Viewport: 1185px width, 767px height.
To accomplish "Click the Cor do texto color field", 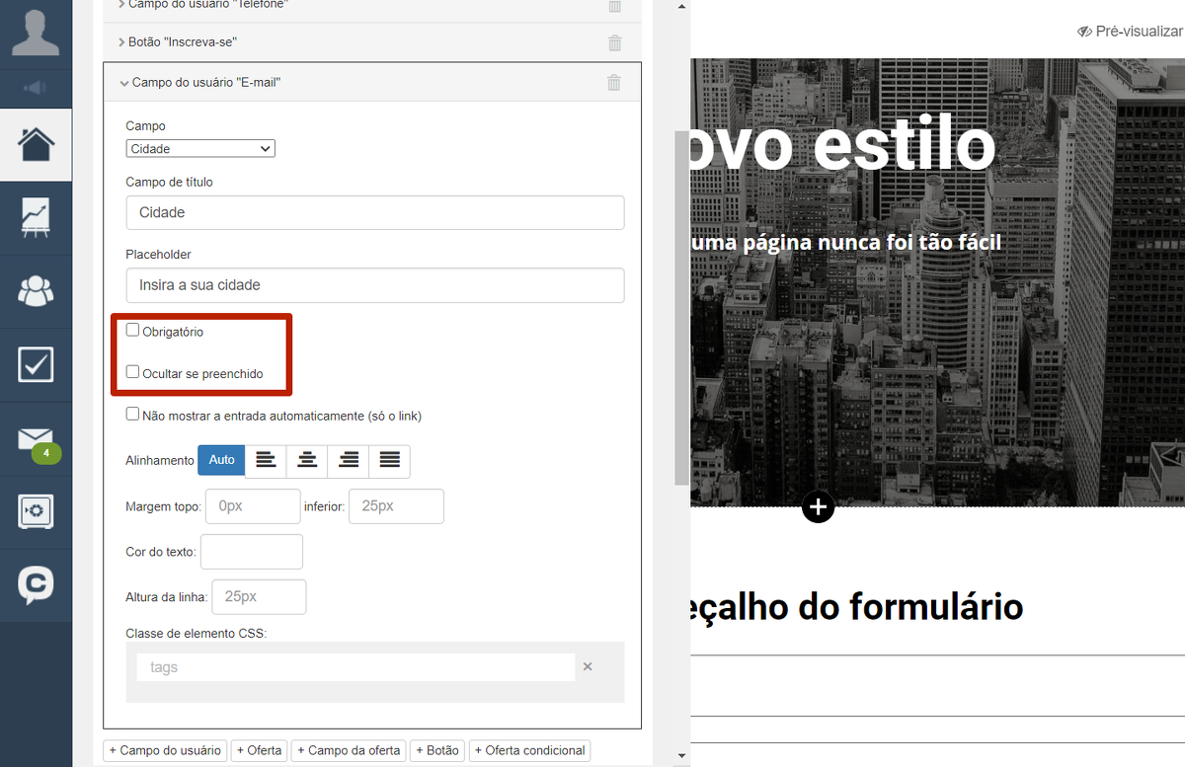I will 251,552.
